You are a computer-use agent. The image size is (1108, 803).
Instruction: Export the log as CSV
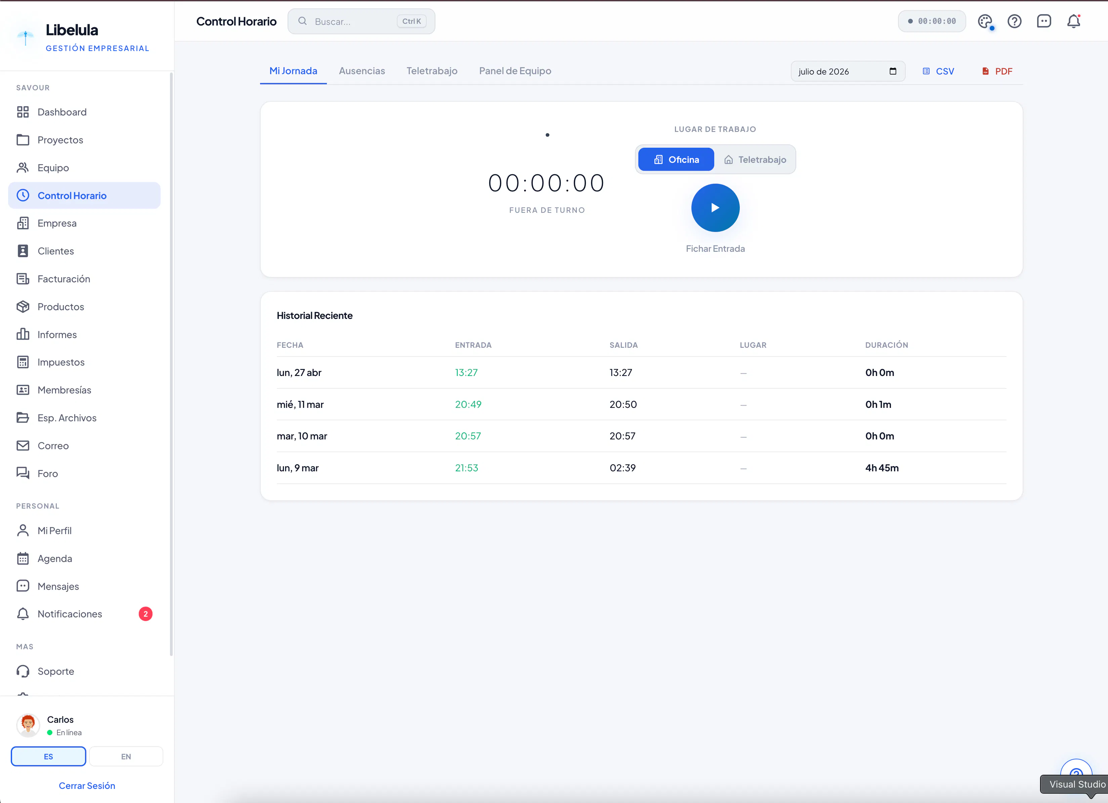[938, 71]
